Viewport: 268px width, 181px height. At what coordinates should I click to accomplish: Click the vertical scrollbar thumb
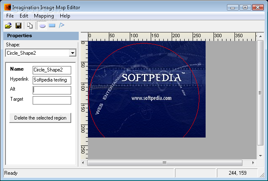pos(260,93)
